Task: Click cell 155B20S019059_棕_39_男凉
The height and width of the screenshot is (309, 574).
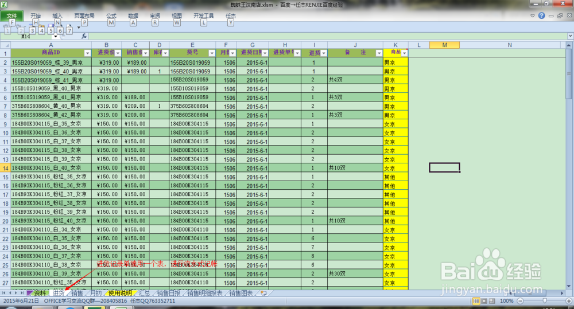Action: point(51,62)
